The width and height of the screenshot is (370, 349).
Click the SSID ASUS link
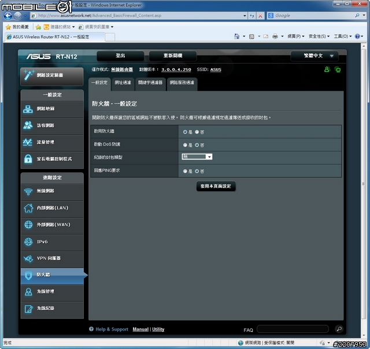coord(216,69)
